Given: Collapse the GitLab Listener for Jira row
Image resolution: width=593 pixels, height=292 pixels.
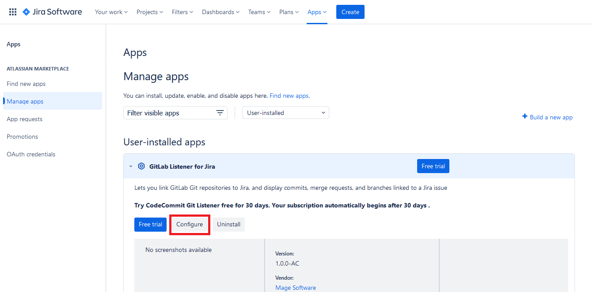Looking at the screenshot, I should (131, 166).
